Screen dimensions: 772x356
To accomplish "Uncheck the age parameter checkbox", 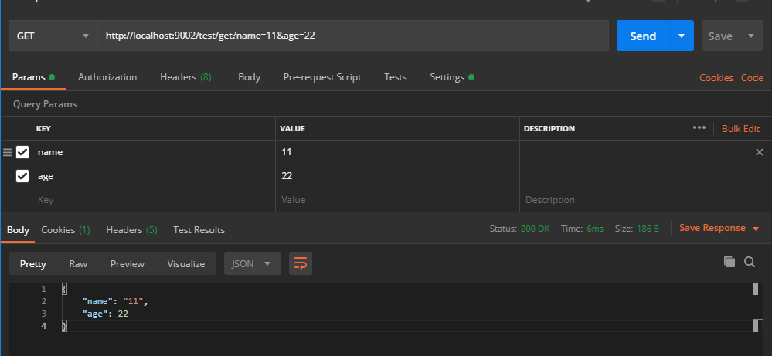I will pos(22,175).
